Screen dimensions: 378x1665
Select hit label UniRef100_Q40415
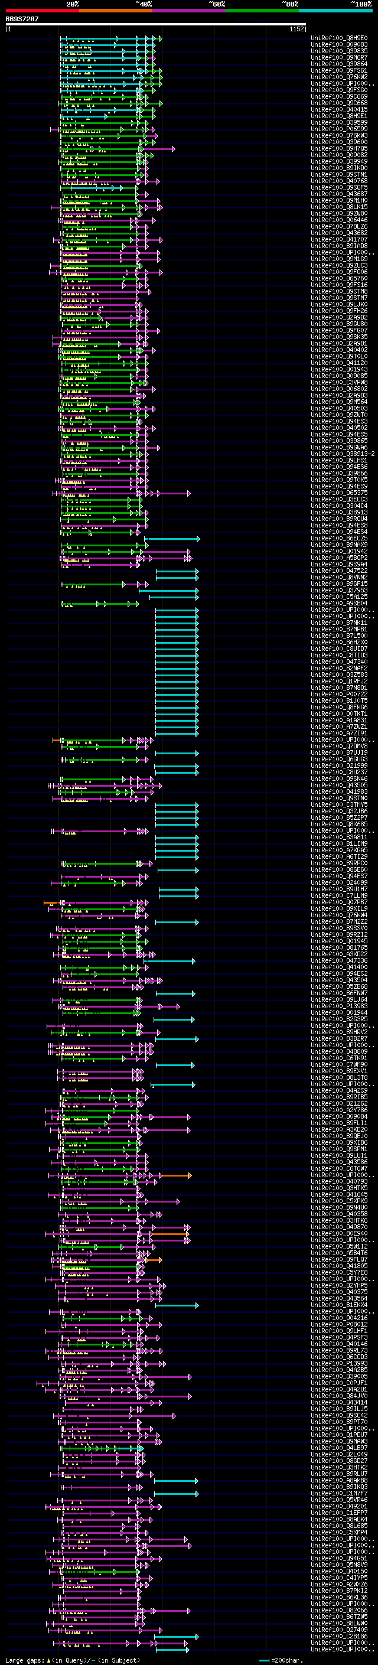click(x=339, y=109)
